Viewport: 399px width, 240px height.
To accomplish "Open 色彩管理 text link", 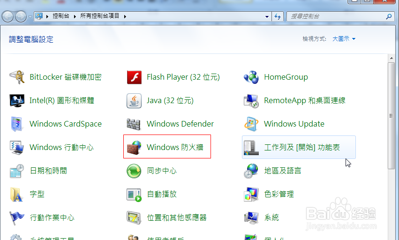I will tap(279, 194).
